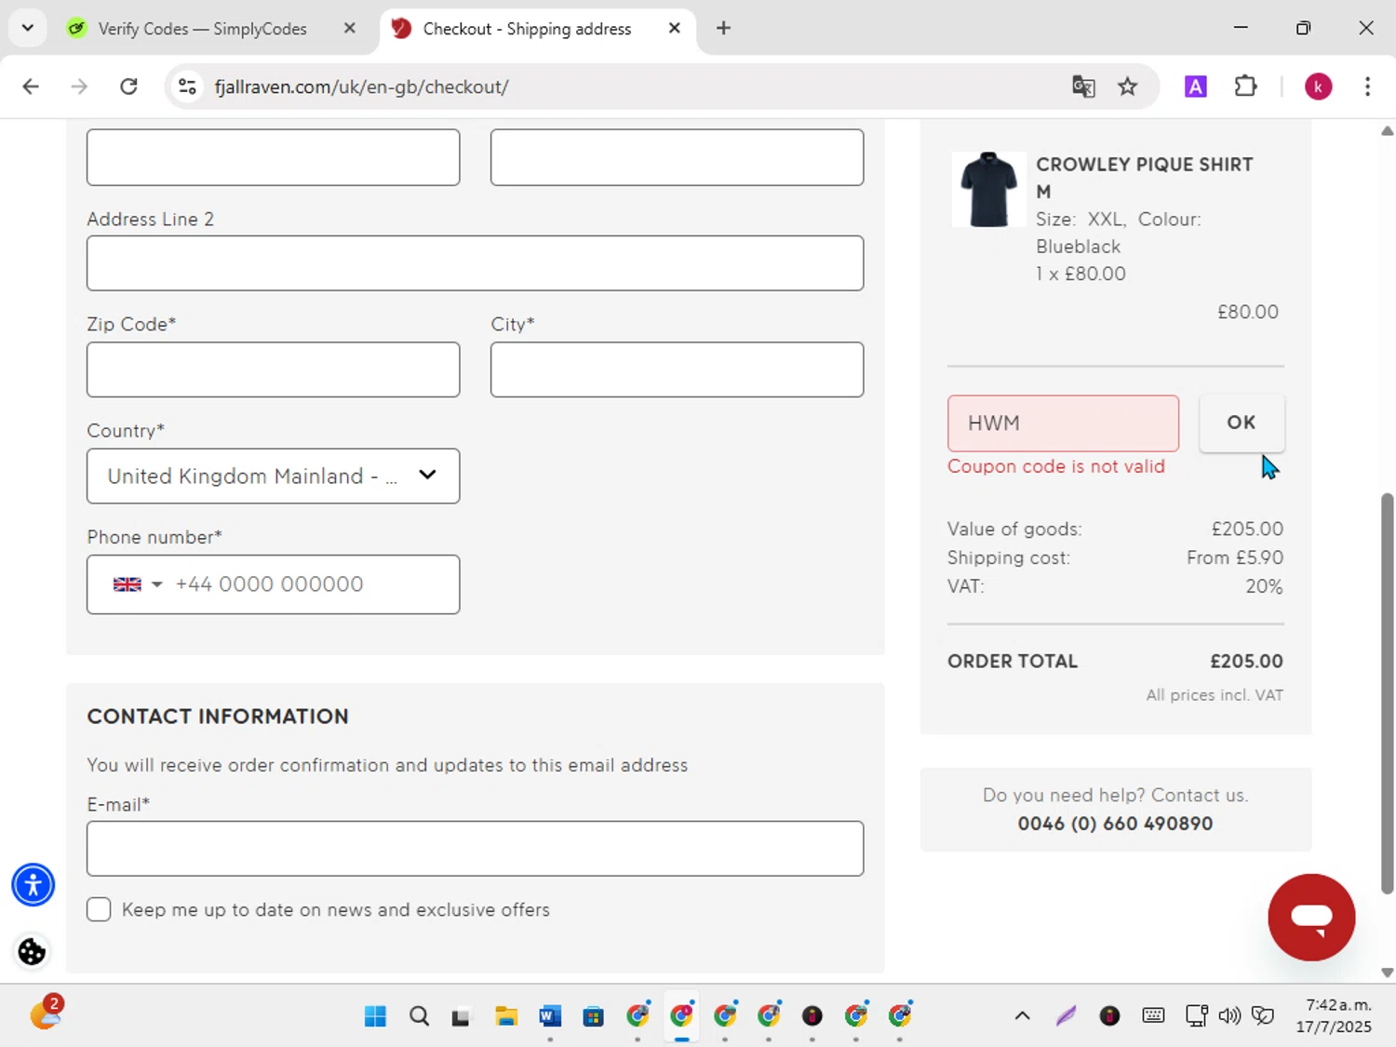Click the browser back arrow
Viewport: 1396px width, 1047px height.
pos(31,87)
